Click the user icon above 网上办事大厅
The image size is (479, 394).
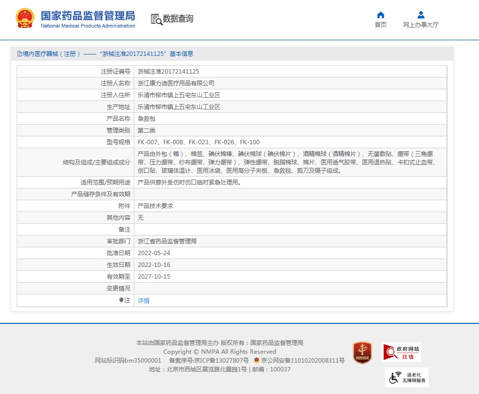[420, 15]
